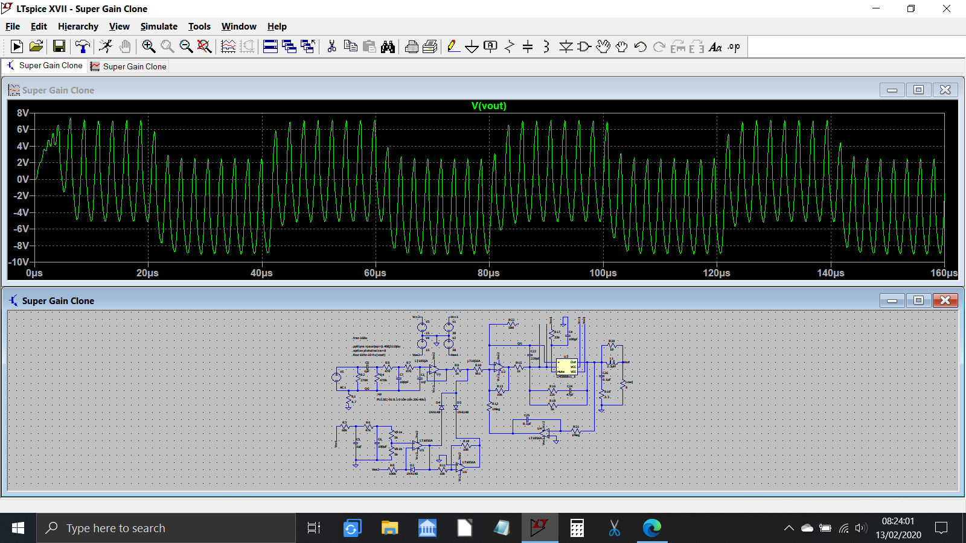Place a Label Net symbol
The image size is (966, 543).
[491, 46]
